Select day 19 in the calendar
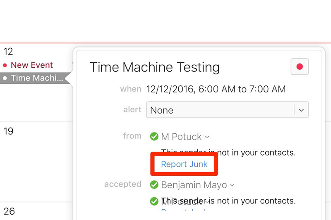The height and width of the screenshot is (220, 331). (x=8, y=131)
